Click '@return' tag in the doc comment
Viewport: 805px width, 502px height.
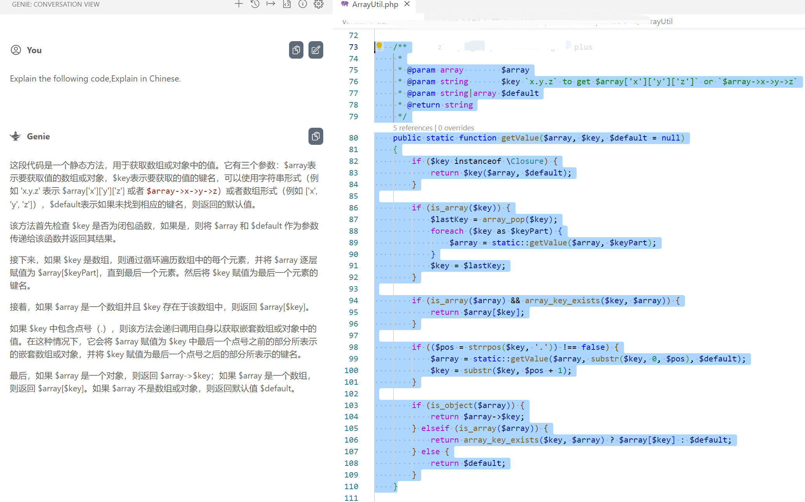pyautogui.click(x=423, y=105)
